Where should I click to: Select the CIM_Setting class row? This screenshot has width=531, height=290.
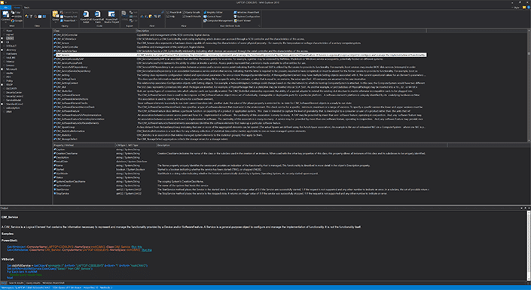pyautogui.click(x=240, y=75)
